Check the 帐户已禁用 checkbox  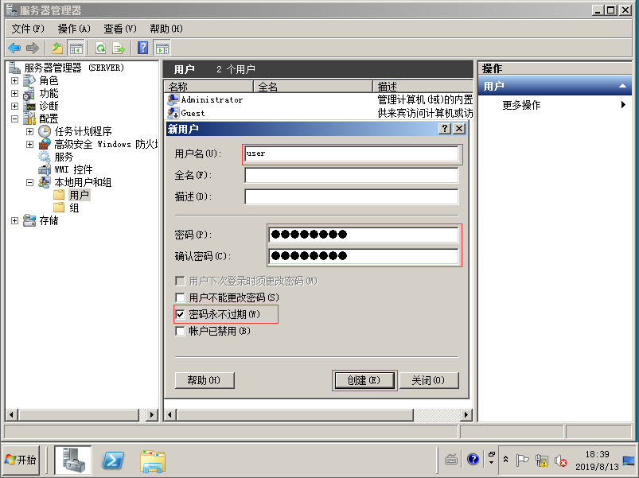click(180, 331)
